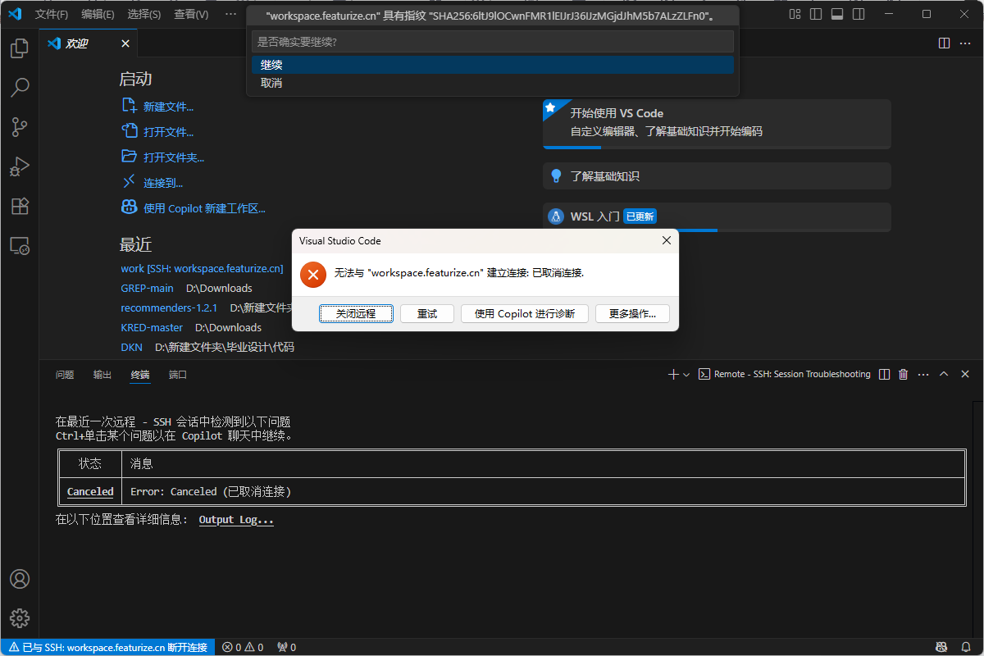The height and width of the screenshot is (656, 984).
Task: Maximize the panel with chevron up
Action: (944, 374)
